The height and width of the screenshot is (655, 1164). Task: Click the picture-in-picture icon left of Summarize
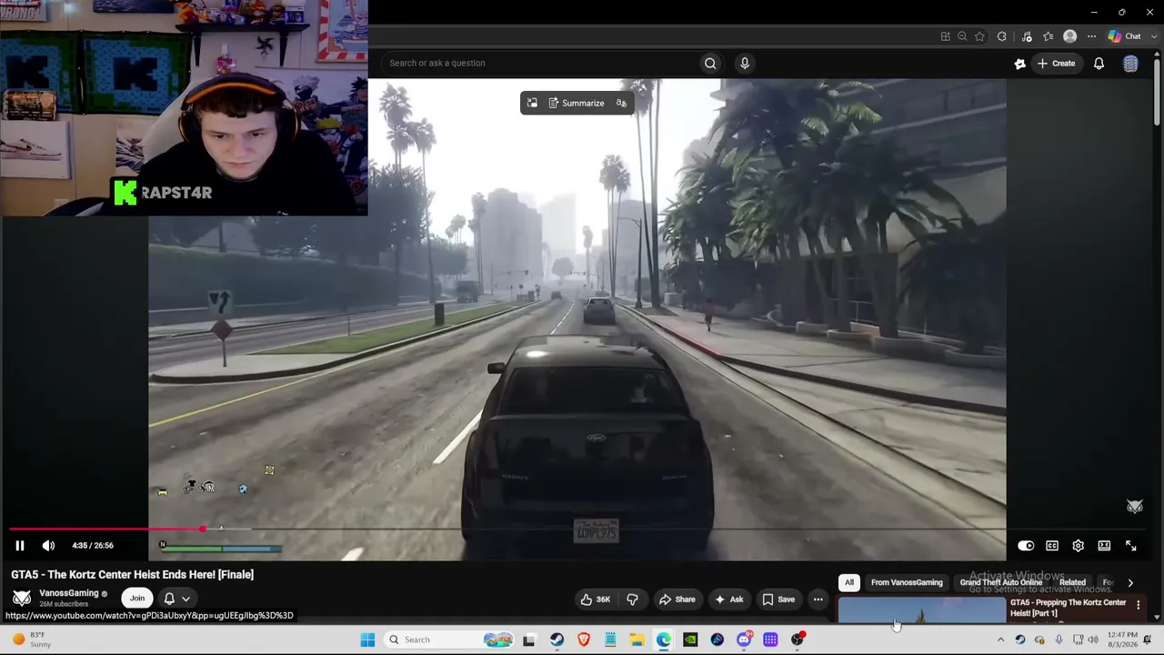(532, 103)
